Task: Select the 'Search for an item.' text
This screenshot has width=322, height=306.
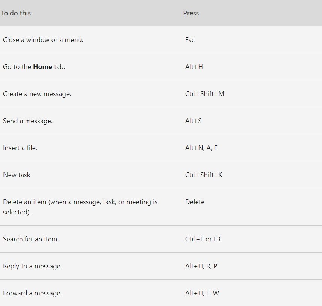Action: [31, 239]
